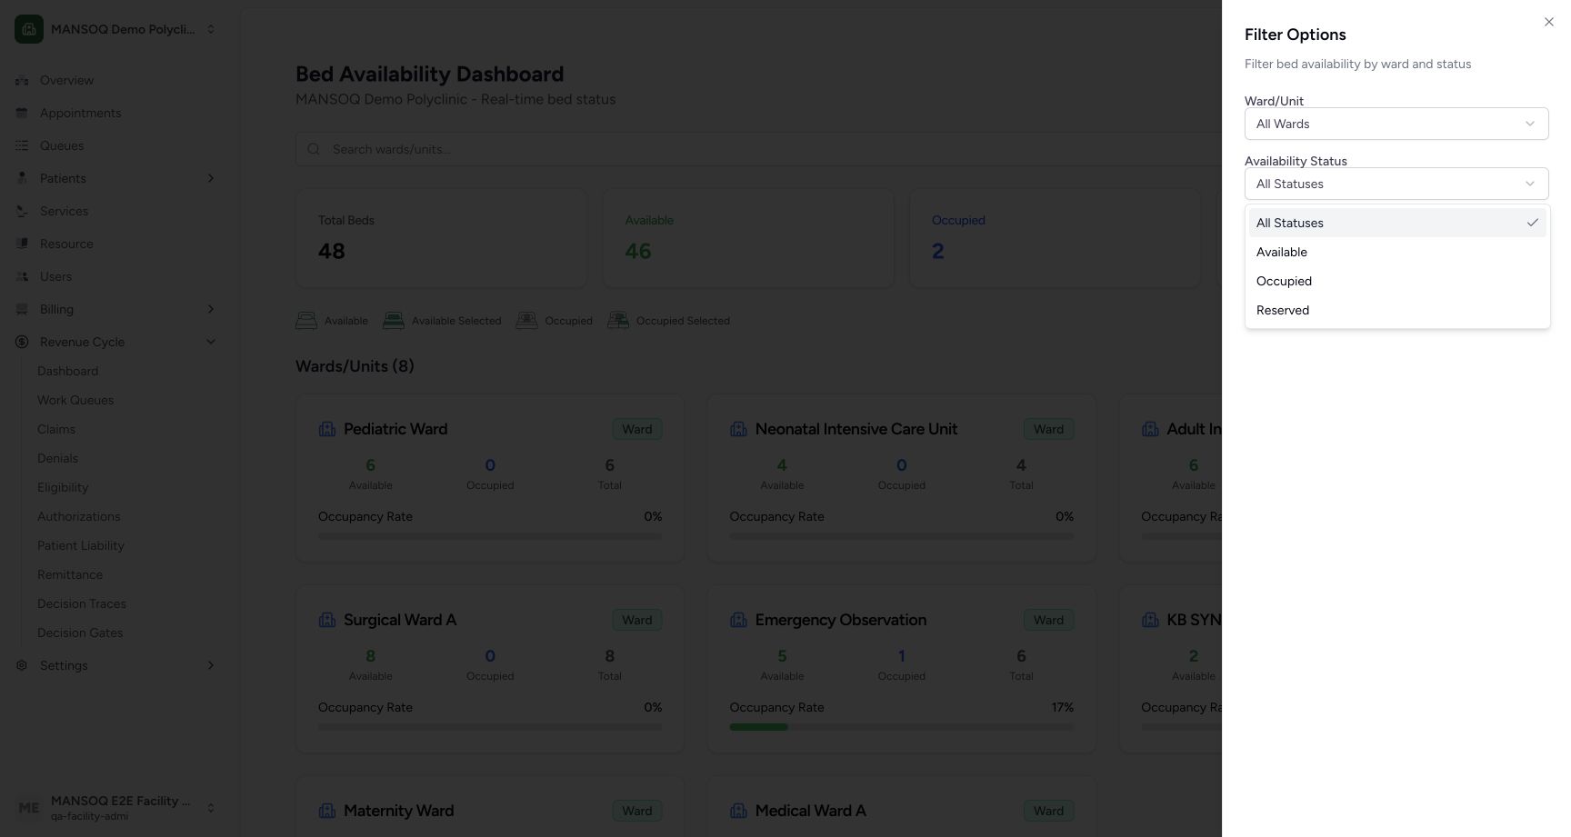Viewport: 1571px width, 837px height.
Task: Open the Ward/Unit All Wards dropdown
Action: click(x=1396, y=124)
